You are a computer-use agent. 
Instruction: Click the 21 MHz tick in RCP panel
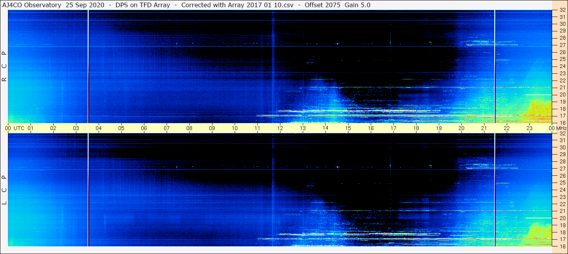click(x=562, y=88)
